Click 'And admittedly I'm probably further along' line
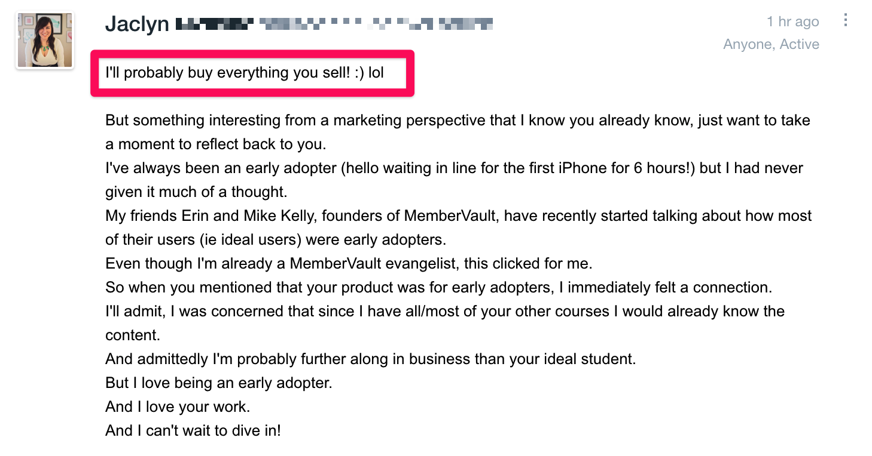The height and width of the screenshot is (456, 872). (370, 359)
